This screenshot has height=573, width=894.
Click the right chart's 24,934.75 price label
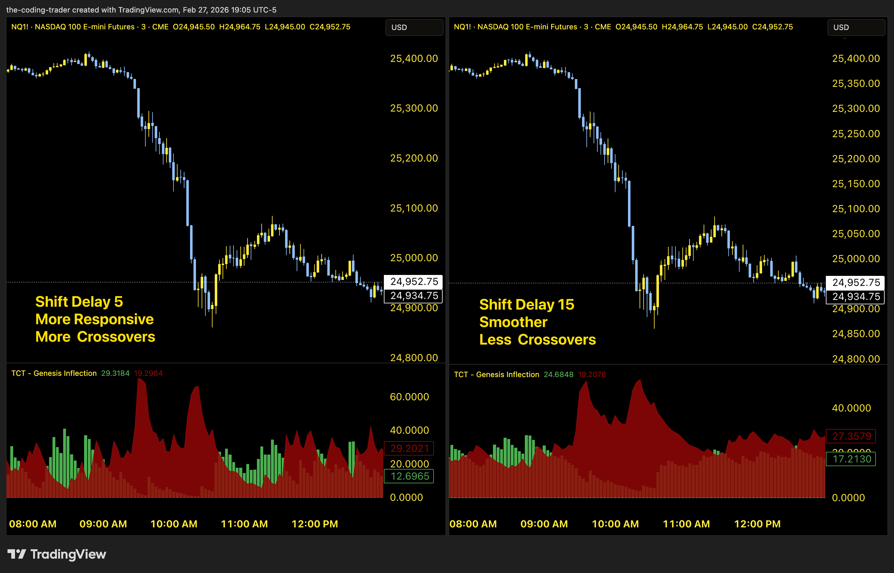856,296
